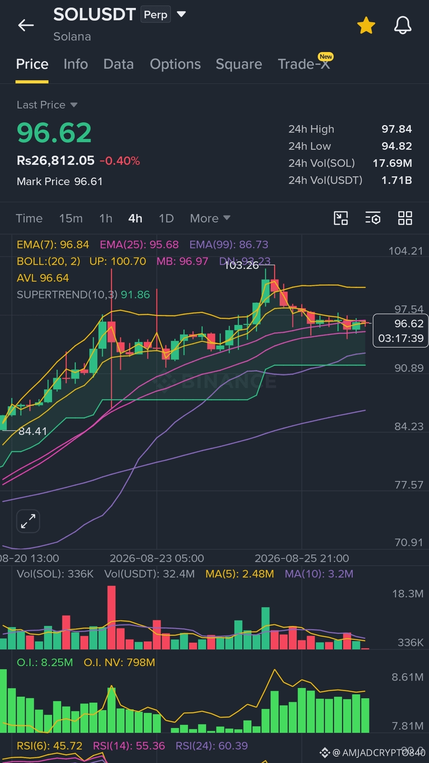Tap the 2026-08-25 21:00 time axis label
This screenshot has height=763, width=429.
[x=301, y=558]
